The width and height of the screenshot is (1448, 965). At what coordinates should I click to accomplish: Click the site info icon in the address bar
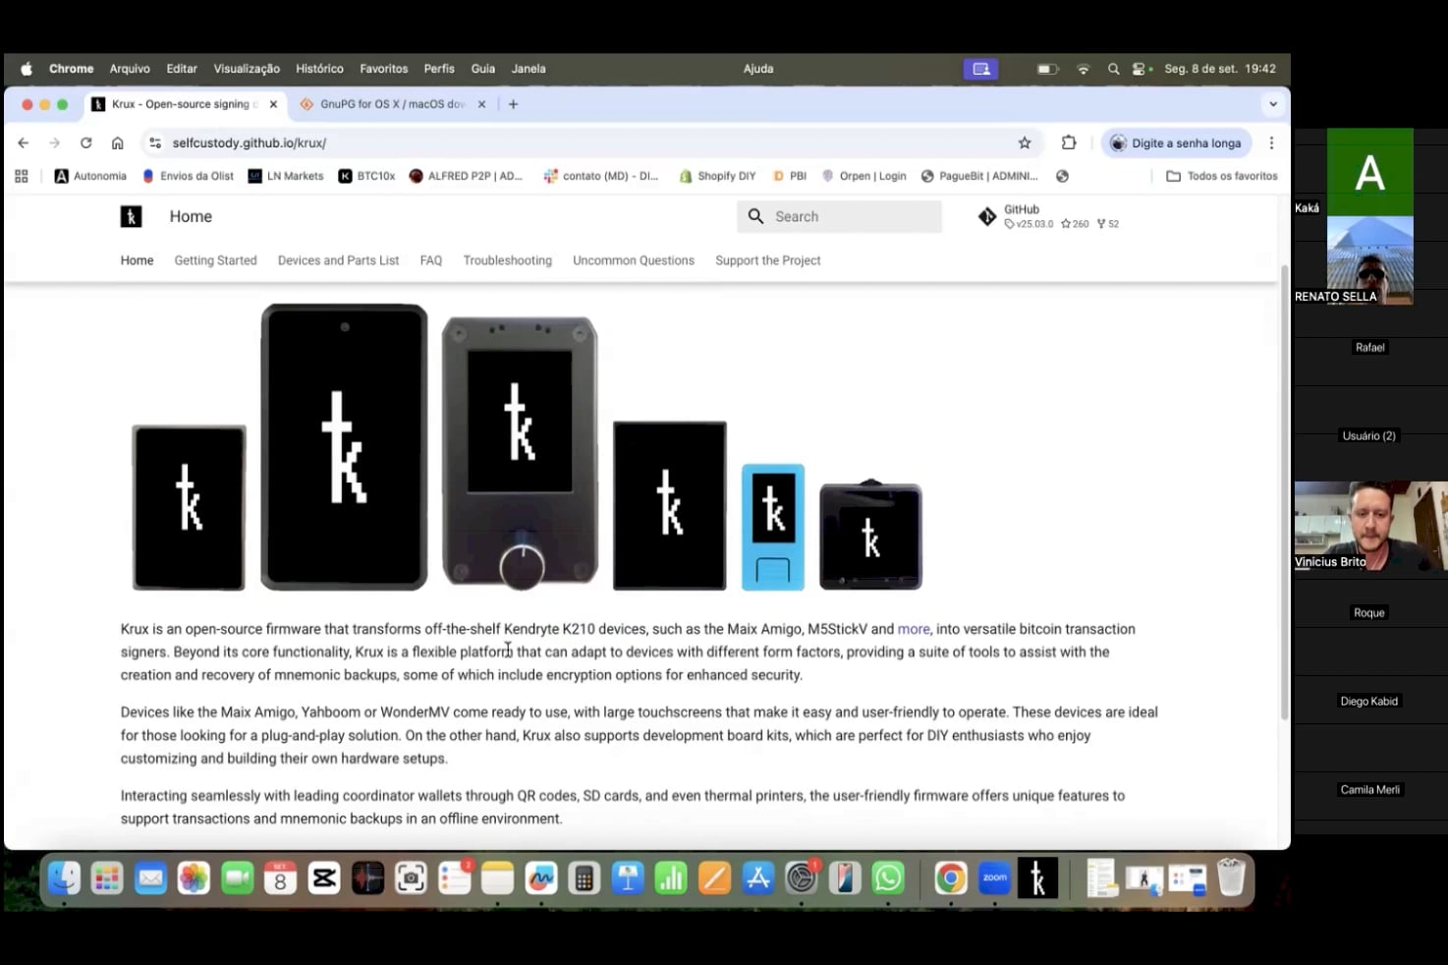click(154, 142)
